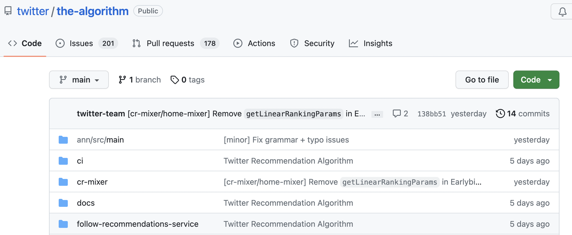Viewport: 572px width, 235px height.
Task: Open the twitter owner link
Action: tap(33, 11)
